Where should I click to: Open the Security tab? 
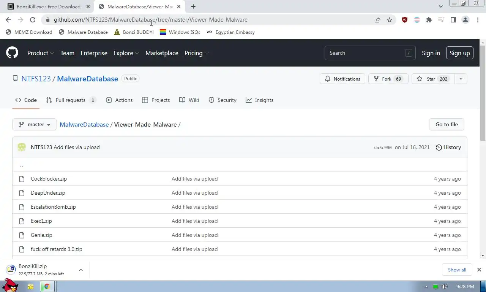click(x=222, y=100)
